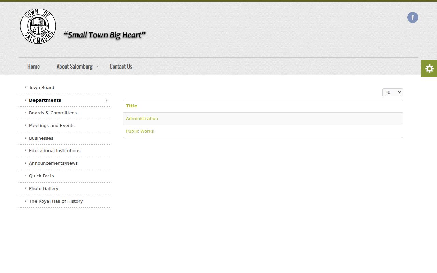Expand the About Salemburg menu arrow
Screen dimensions: 437x273
pyautogui.click(x=97, y=66)
